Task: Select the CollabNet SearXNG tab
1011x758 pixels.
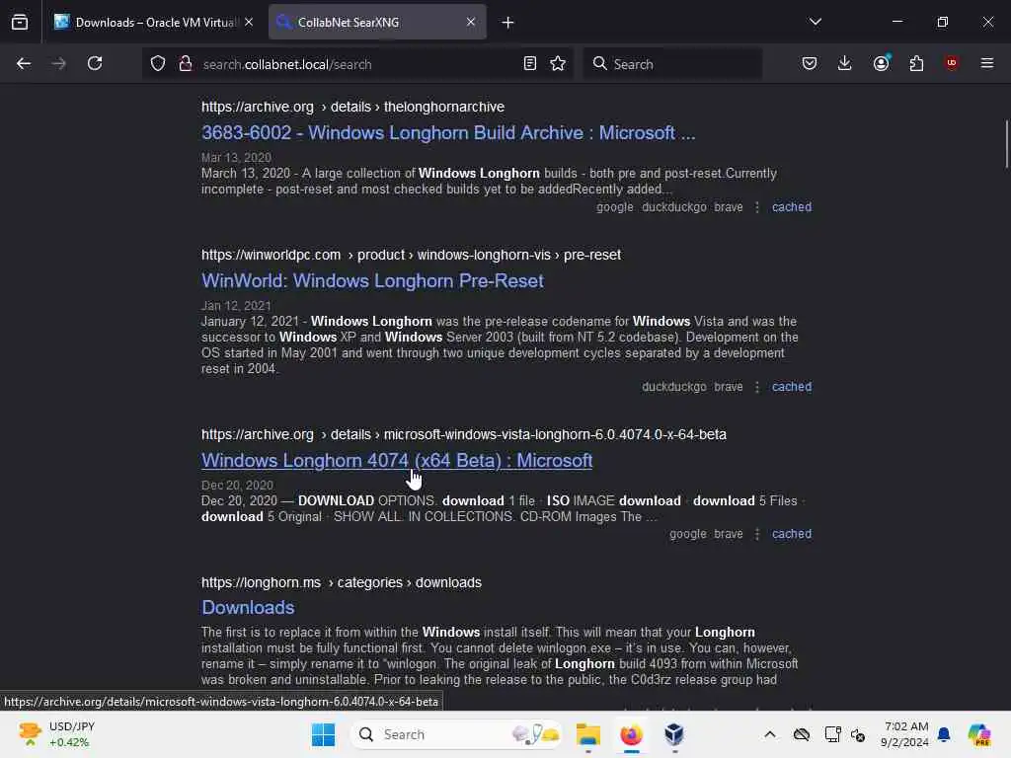Action: [377, 23]
